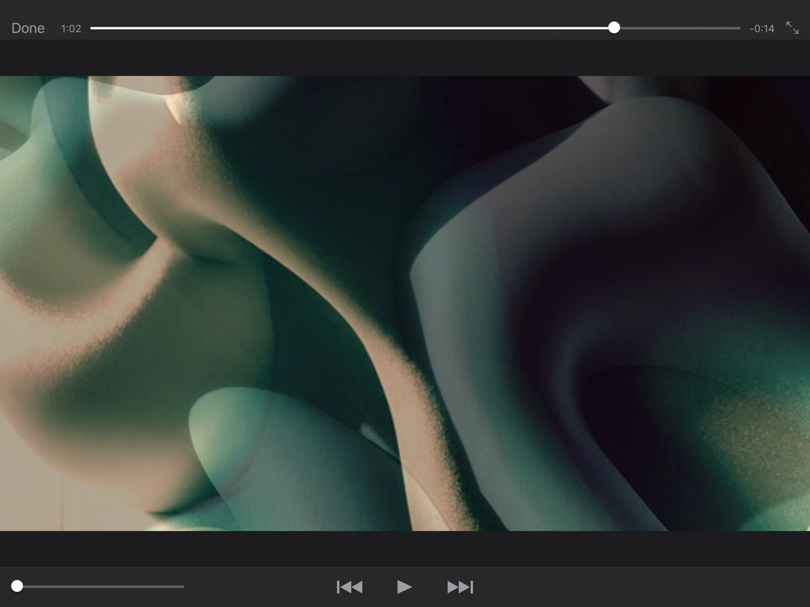Click the volume slider knob
The height and width of the screenshot is (607, 810).
coord(18,586)
